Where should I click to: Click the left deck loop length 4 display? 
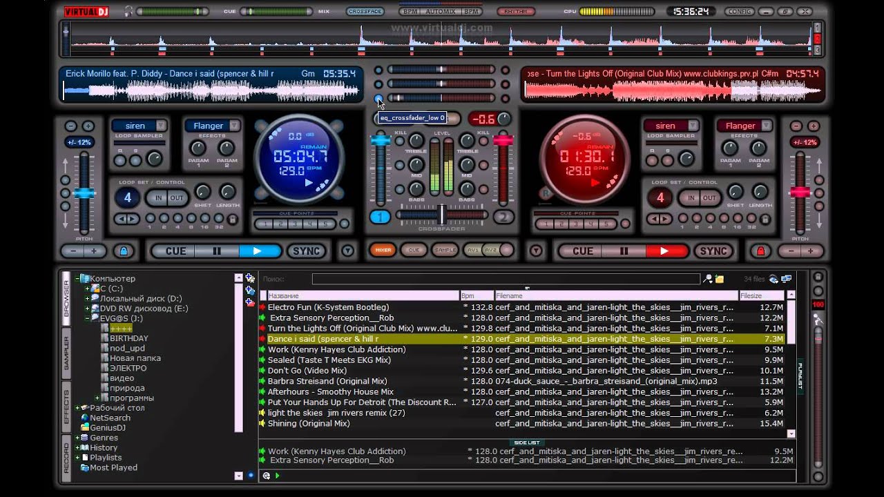click(x=127, y=198)
